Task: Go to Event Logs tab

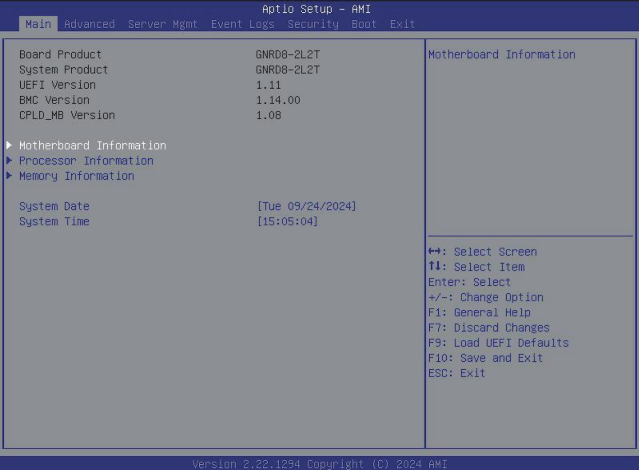Action: pos(243,24)
